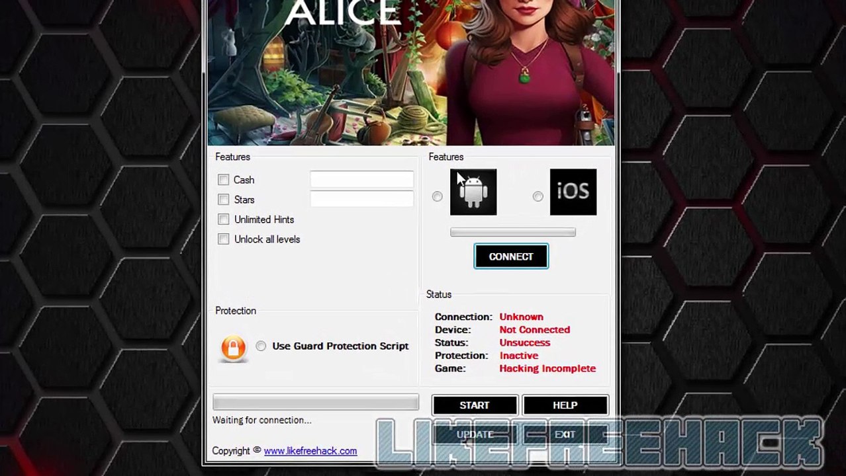The height and width of the screenshot is (476, 846).
Task: Open the HELP button
Action: [x=565, y=405]
